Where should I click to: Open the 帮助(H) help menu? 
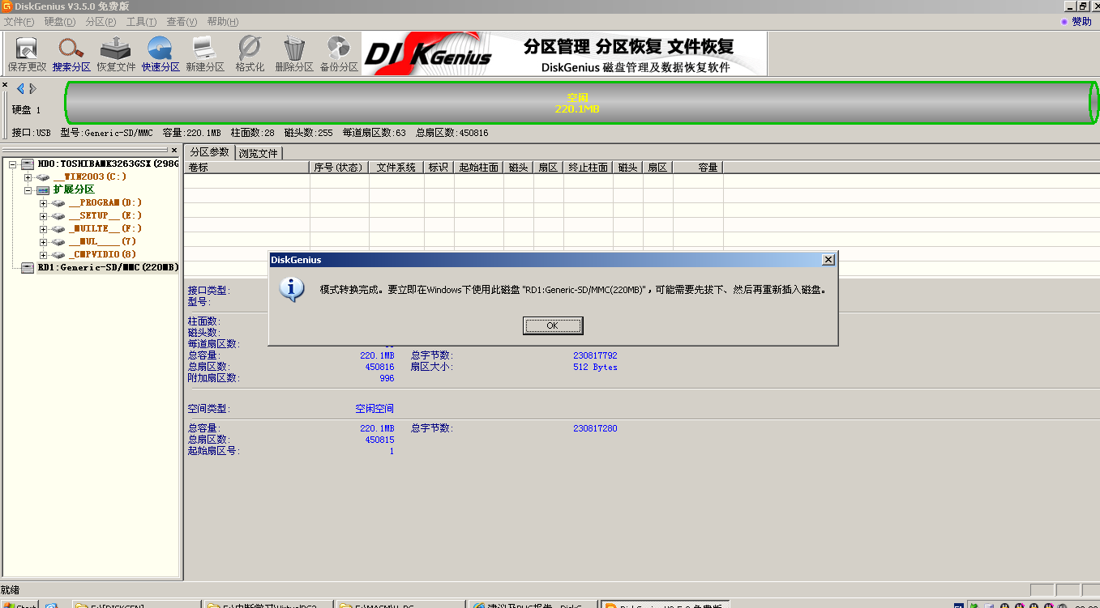[x=223, y=22]
